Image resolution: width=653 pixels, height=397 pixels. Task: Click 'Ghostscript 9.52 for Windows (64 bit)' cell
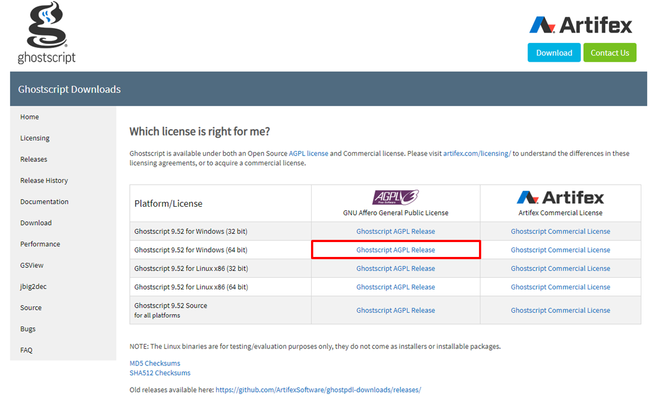coord(220,250)
